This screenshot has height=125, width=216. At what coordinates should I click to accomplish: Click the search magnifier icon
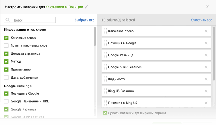tap(8, 20)
